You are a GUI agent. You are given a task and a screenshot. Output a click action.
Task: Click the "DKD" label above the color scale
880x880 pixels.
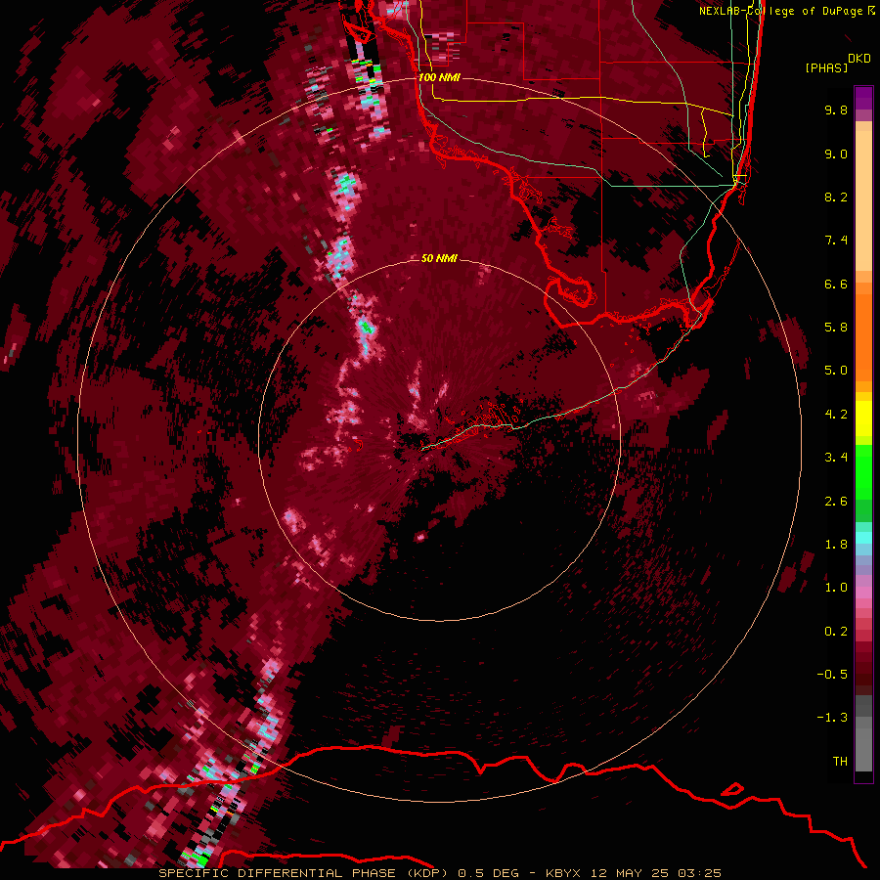click(858, 59)
